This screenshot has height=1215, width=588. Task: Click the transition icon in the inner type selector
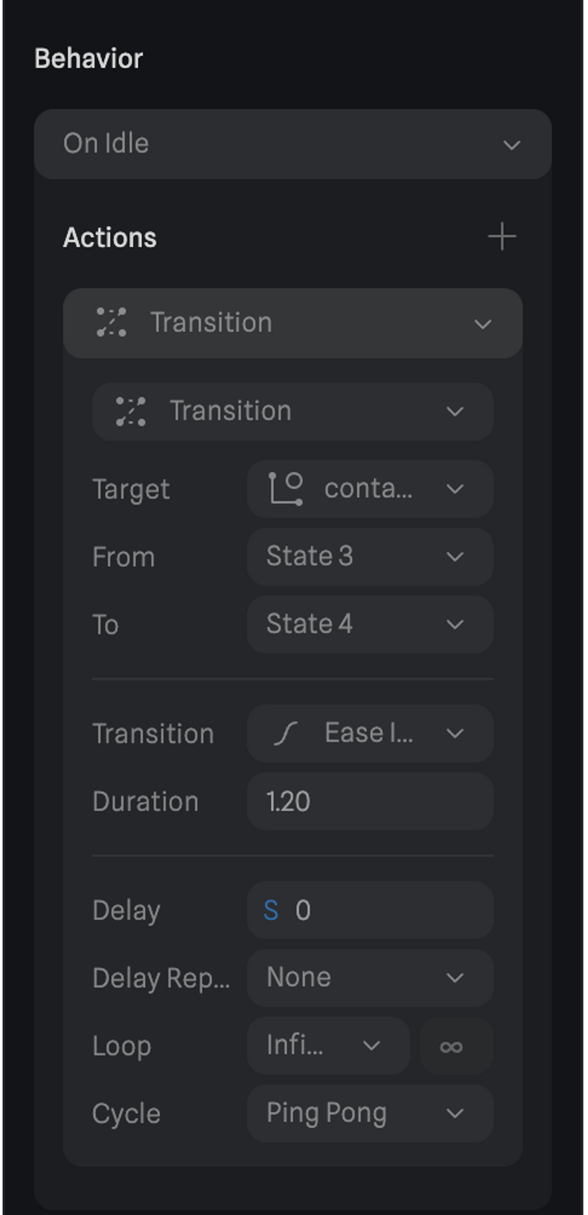[x=131, y=411]
